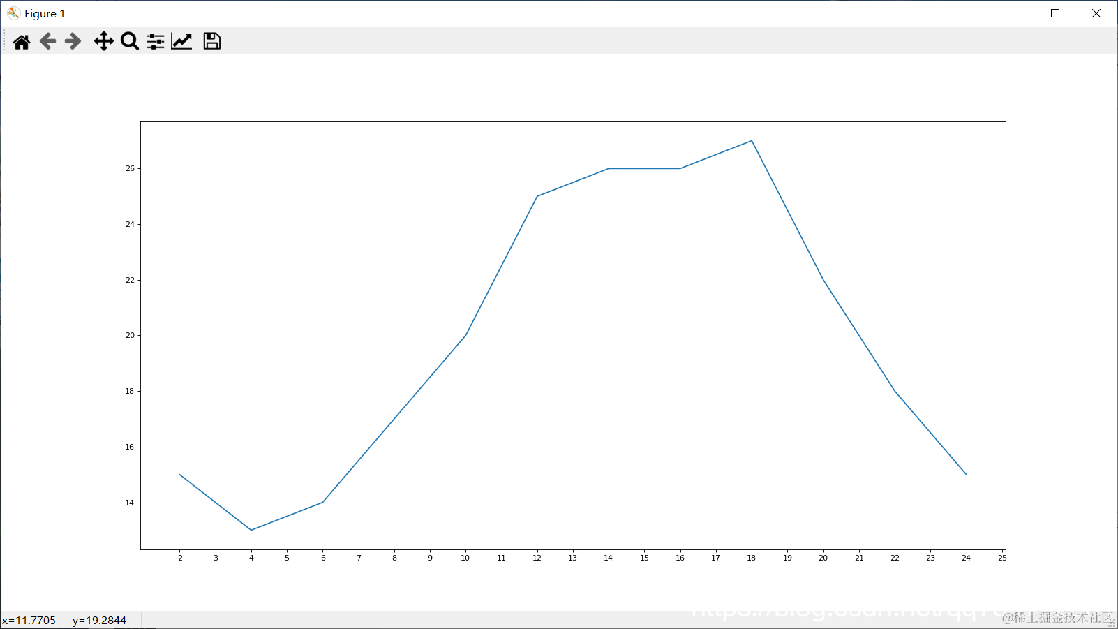Click the line minimum at x=4
The height and width of the screenshot is (629, 1118).
(251, 530)
